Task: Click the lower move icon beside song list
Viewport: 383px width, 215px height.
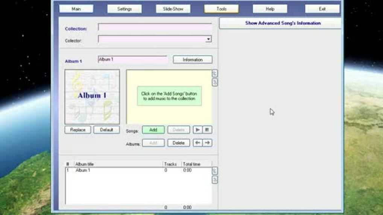Action: (x=215, y=83)
